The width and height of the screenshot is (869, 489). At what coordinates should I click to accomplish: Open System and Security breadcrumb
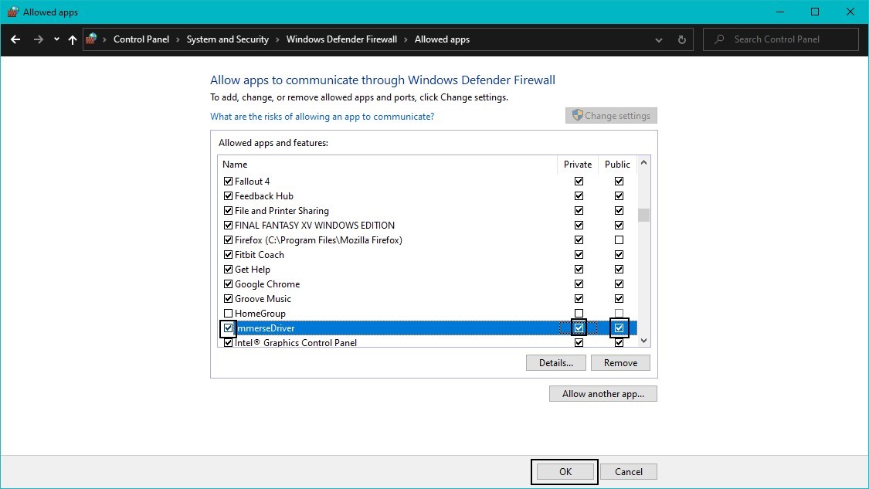click(228, 39)
